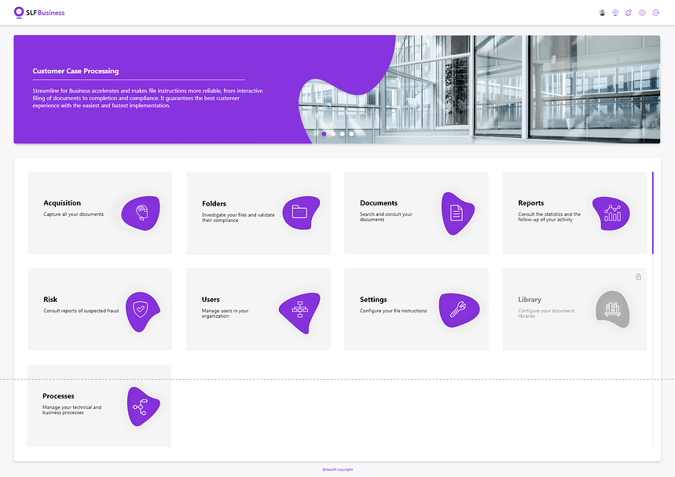Viewport: 675px width, 477px height.
Task: Click the lock icon on the Library card
Action: pyautogui.click(x=638, y=276)
